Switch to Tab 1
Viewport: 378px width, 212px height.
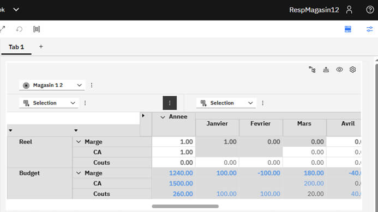16,47
